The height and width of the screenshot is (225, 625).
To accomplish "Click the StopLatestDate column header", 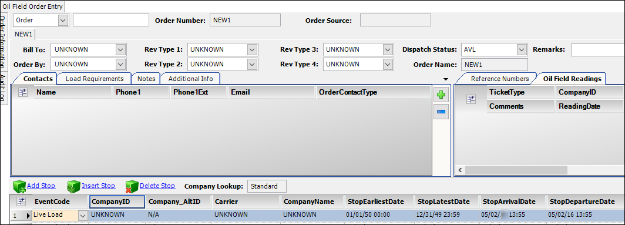I will (x=447, y=202).
